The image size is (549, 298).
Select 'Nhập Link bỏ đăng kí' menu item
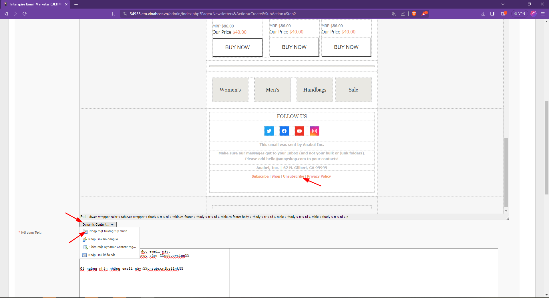103,239
